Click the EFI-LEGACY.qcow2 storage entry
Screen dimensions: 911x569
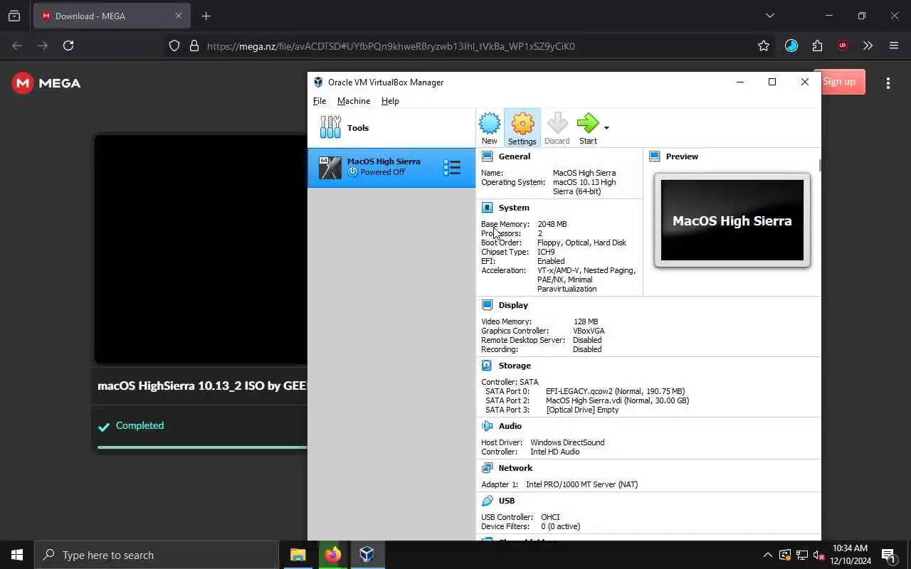(x=615, y=391)
